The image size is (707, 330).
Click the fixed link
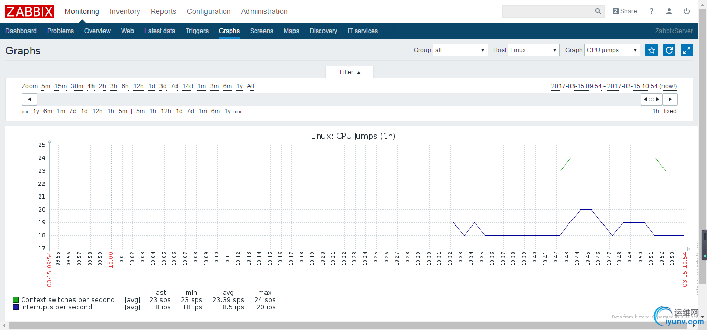click(670, 111)
